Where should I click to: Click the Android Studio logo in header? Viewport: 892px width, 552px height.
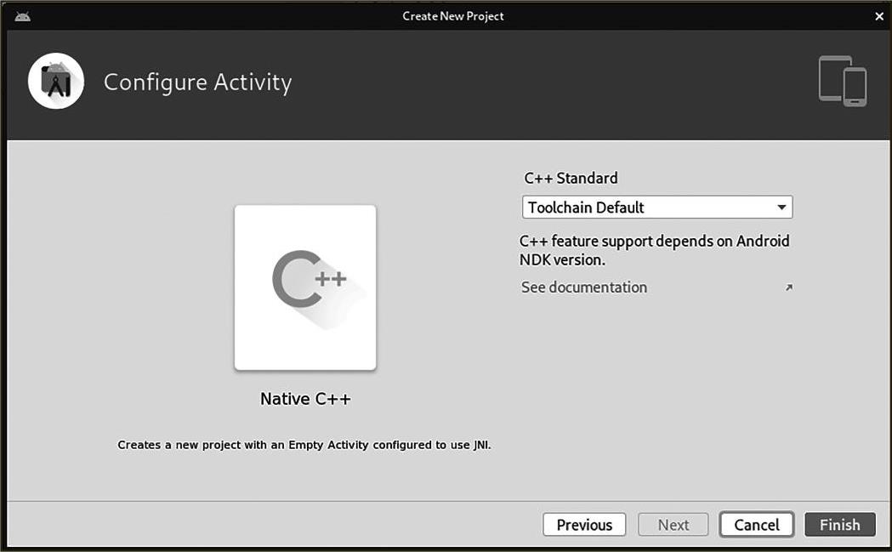(56, 82)
